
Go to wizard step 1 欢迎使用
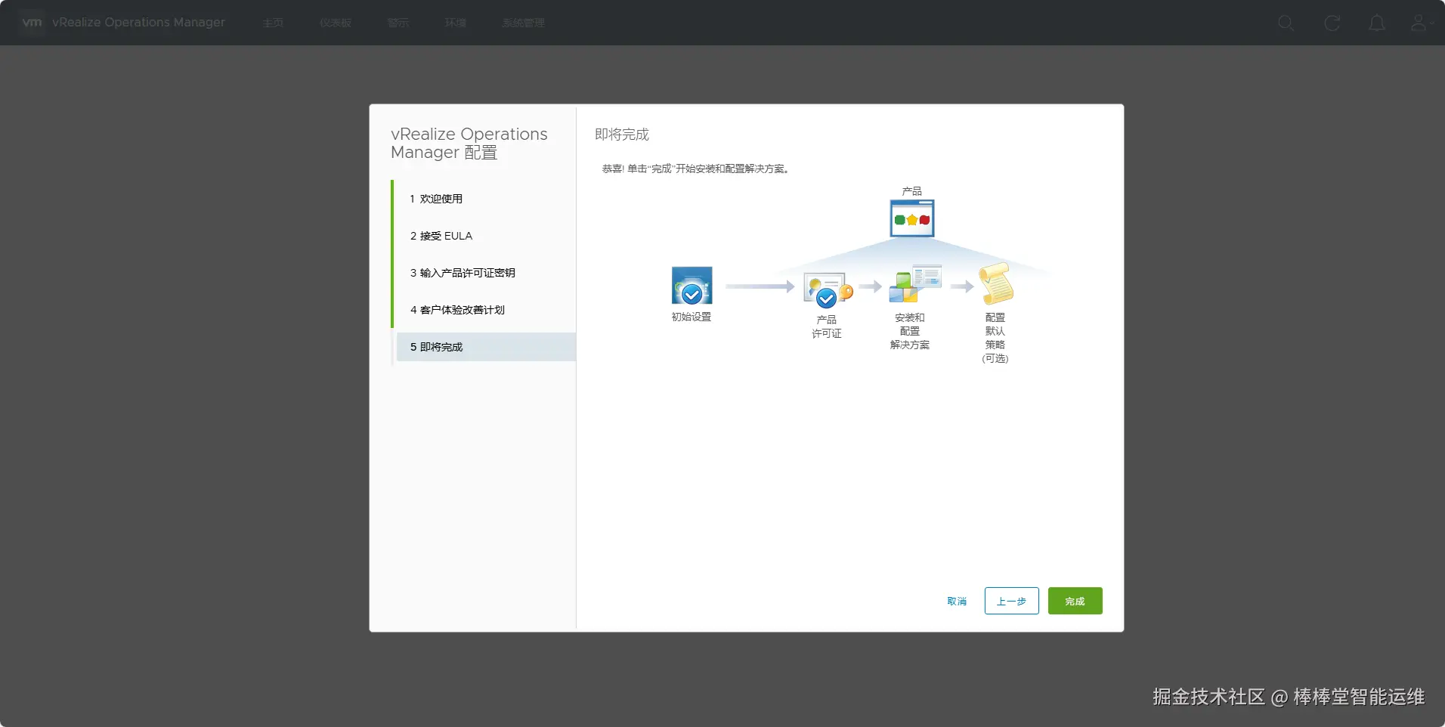pos(484,199)
